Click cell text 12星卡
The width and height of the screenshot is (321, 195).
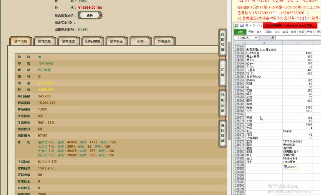(x=250, y=70)
